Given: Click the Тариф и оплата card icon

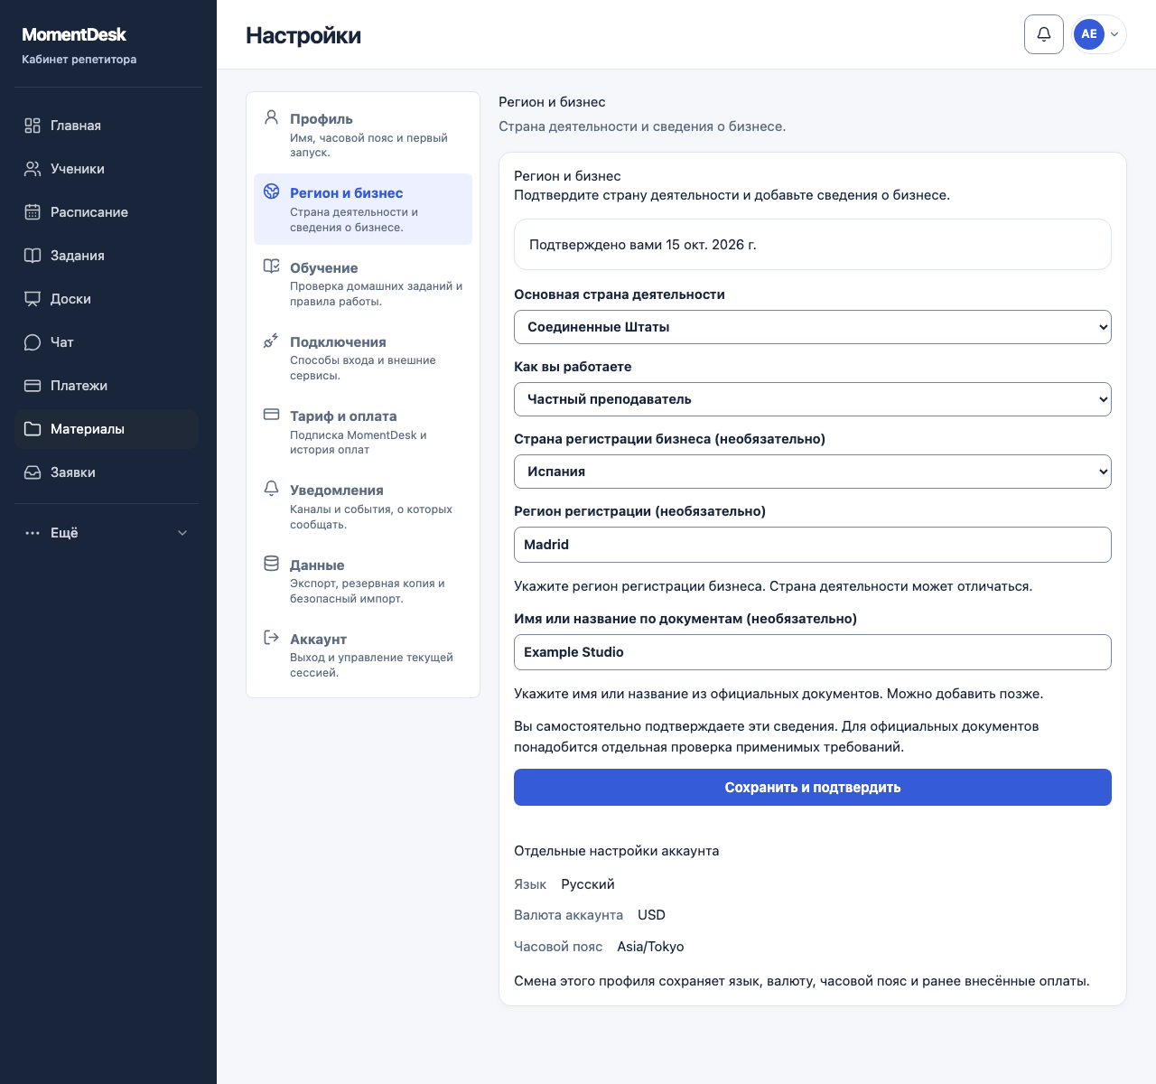Looking at the screenshot, I should pyautogui.click(x=271, y=415).
